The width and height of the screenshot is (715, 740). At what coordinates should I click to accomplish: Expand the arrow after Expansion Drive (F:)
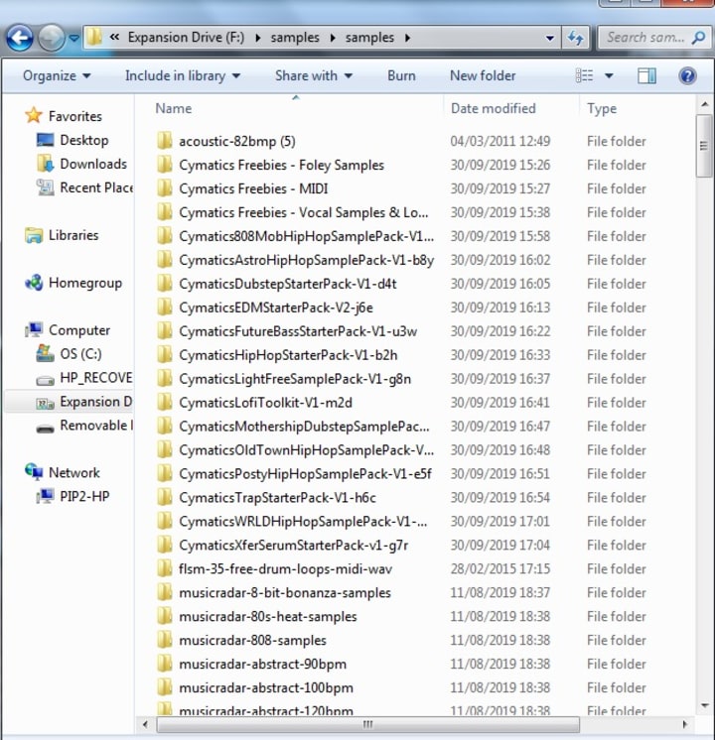coord(257,38)
